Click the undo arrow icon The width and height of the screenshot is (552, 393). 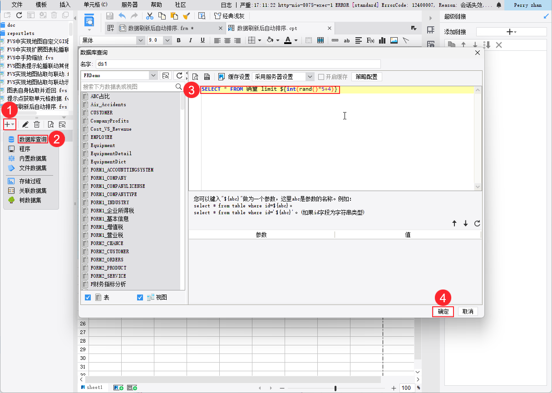(122, 16)
